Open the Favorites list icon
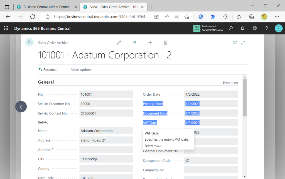Screen dimensions: 285x179 click(239, 17)
